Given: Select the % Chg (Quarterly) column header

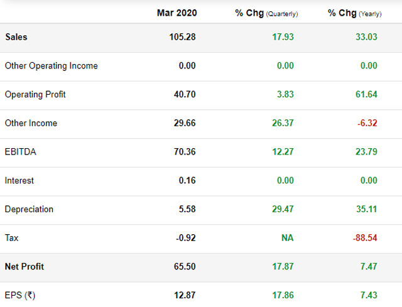Looking at the screenshot, I should pyautogui.click(x=266, y=13).
